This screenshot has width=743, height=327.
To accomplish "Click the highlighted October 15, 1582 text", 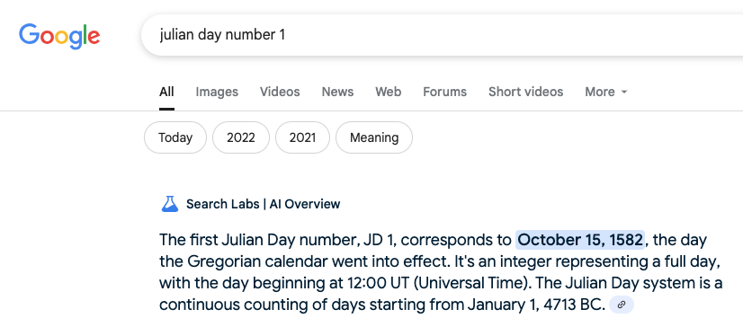I will tap(580, 240).
